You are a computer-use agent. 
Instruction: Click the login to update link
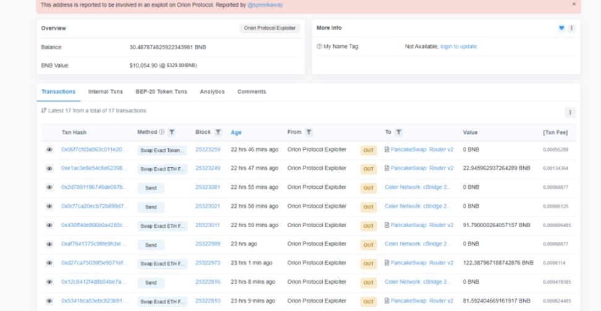click(458, 47)
